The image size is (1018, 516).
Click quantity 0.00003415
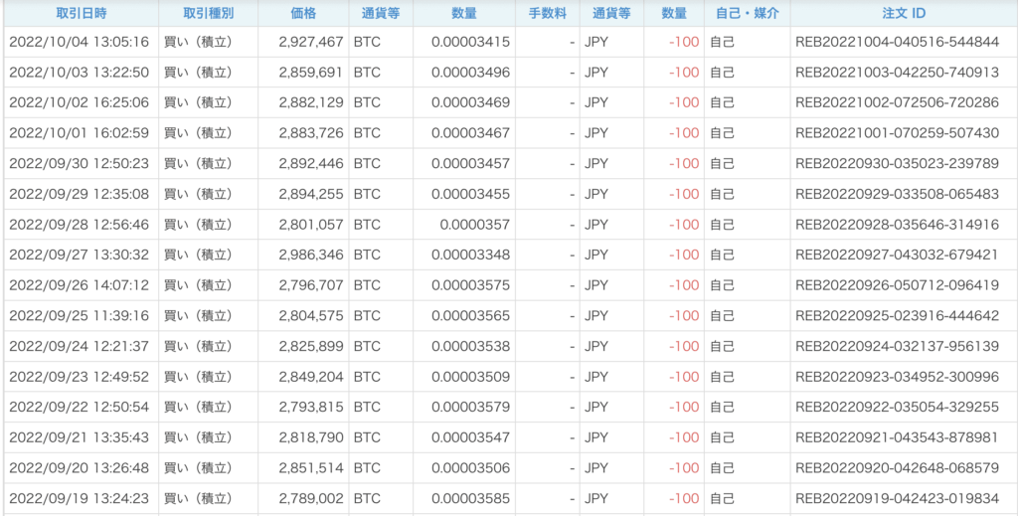tap(470, 42)
